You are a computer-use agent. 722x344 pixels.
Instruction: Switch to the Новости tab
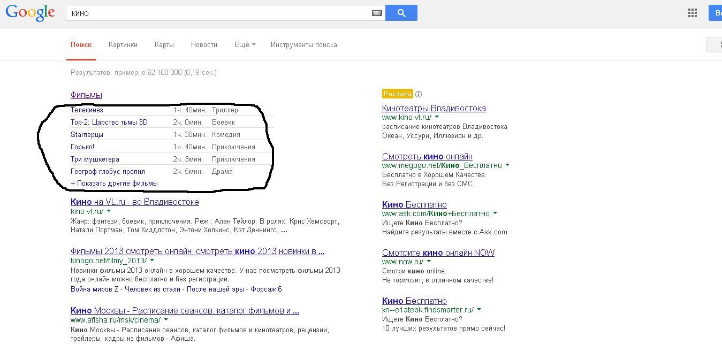[204, 45]
